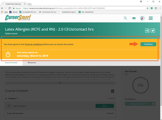Select the CareerSmart Learning tab
The image size is (162, 120).
13,4
